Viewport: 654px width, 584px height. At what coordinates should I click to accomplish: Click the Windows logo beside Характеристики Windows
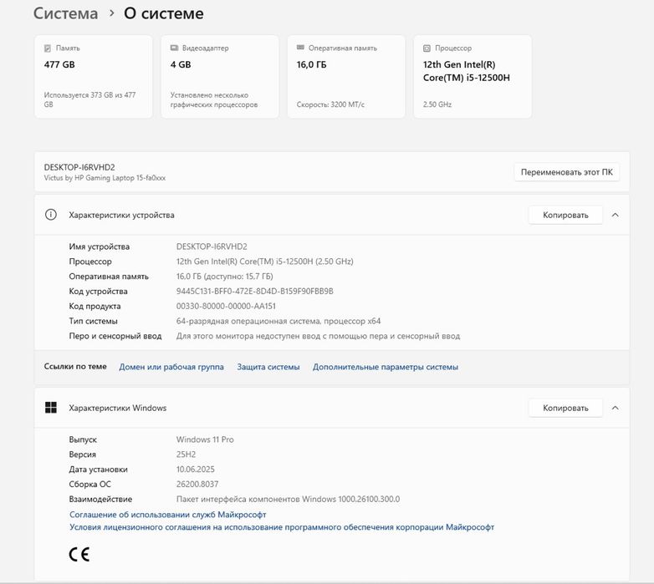[51, 408]
